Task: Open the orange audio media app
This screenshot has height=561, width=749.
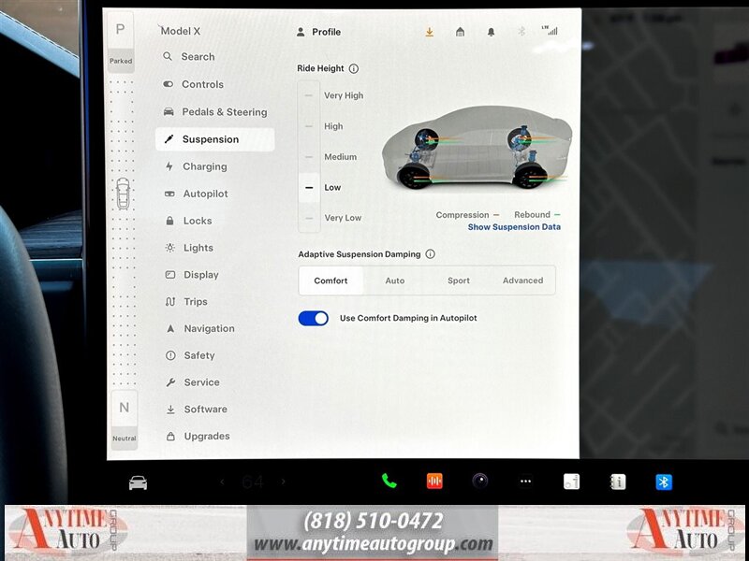Action: tap(434, 482)
